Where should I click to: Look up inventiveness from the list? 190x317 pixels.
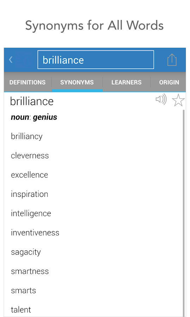pyautogui.click(x=35, y=232)
